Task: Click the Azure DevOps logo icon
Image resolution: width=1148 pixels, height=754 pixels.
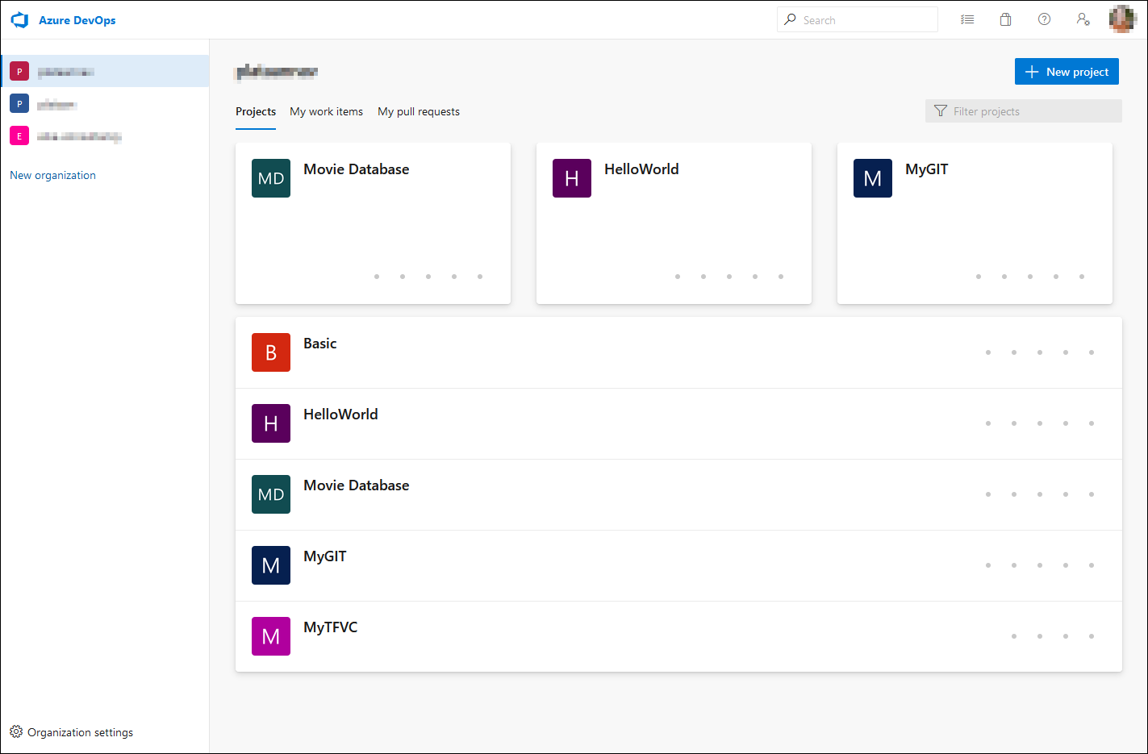Action: pyautogui.click(x=20, y=20)
